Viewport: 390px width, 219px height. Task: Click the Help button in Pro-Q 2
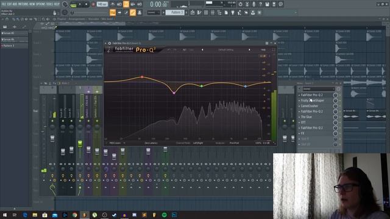click(263, 50)
